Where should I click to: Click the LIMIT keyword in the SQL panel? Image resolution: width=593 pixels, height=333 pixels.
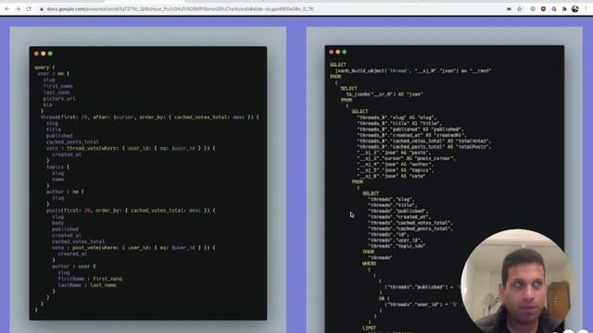pyautogui.click(x=369, y=327)
